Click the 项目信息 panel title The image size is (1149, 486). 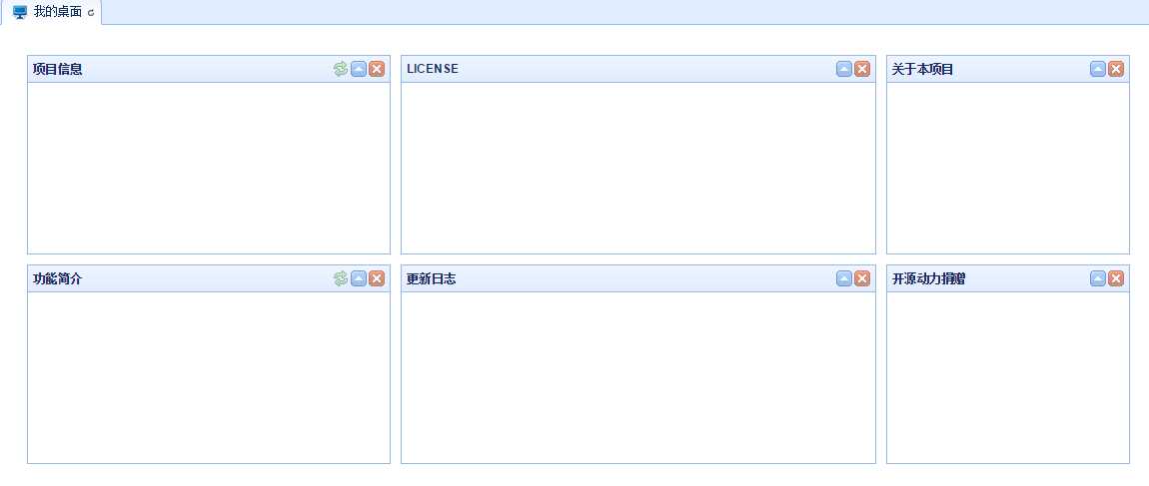[x=57, y=69]
